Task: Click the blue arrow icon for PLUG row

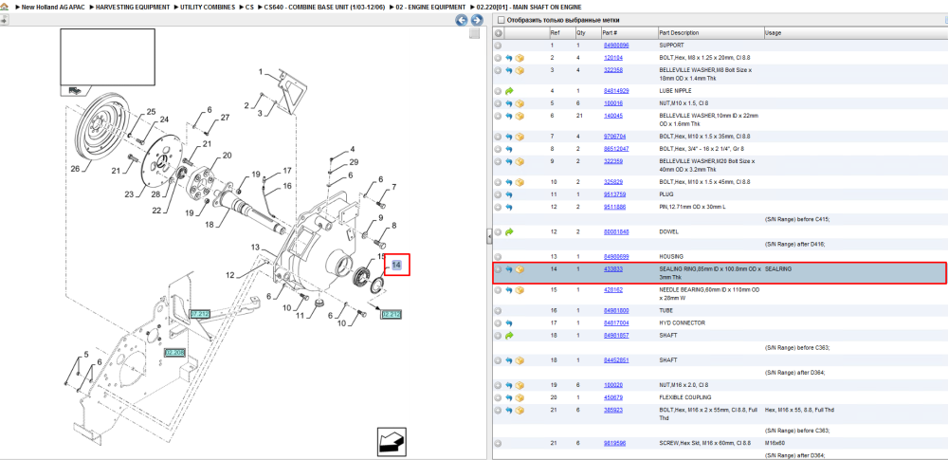Action: [x=508, y=194]
